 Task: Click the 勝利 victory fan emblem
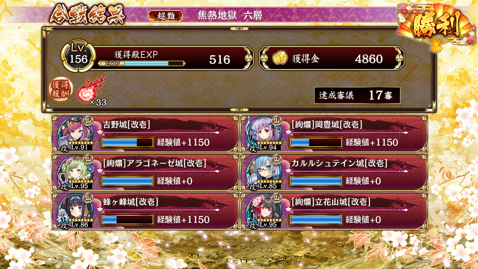[436, 26]
